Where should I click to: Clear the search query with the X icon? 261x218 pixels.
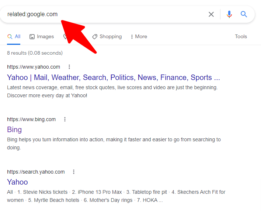click(211, 14)
